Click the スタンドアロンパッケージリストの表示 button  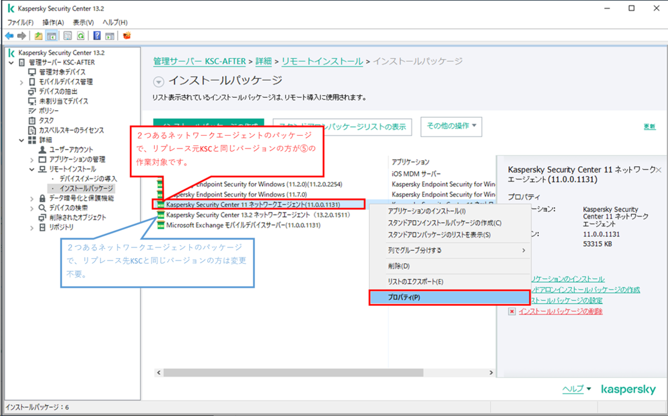coord(343,126)
